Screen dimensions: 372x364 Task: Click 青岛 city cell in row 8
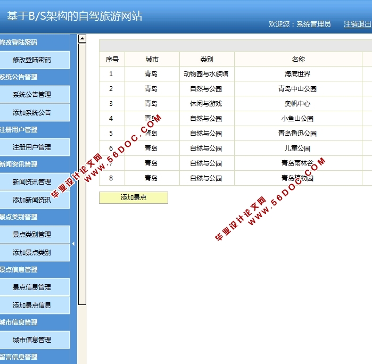tap(151, 178)
